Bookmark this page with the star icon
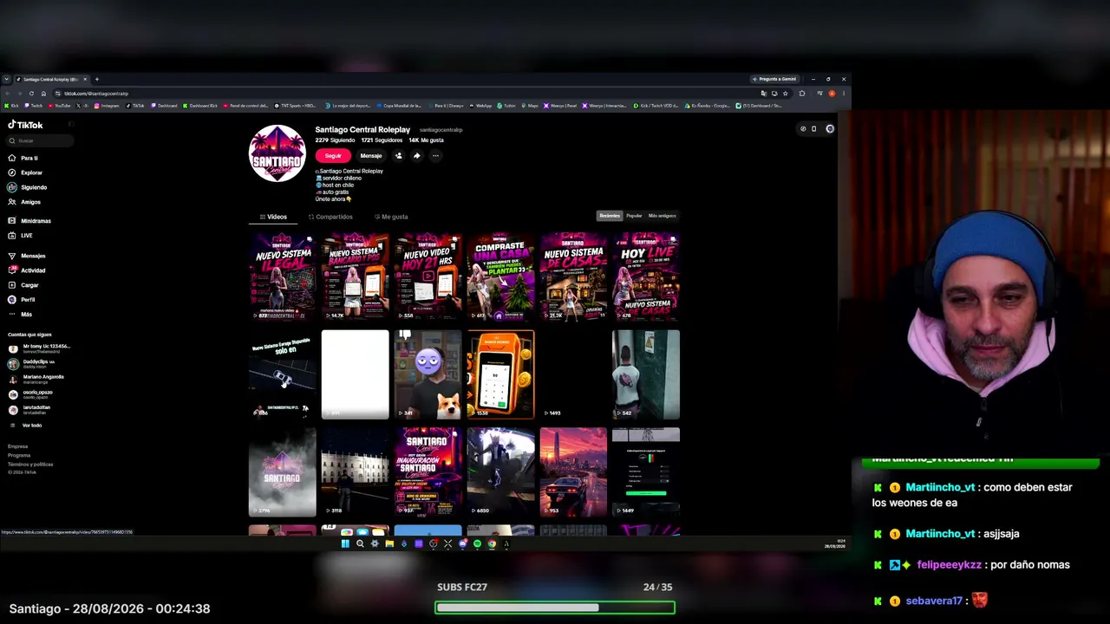 786,94
